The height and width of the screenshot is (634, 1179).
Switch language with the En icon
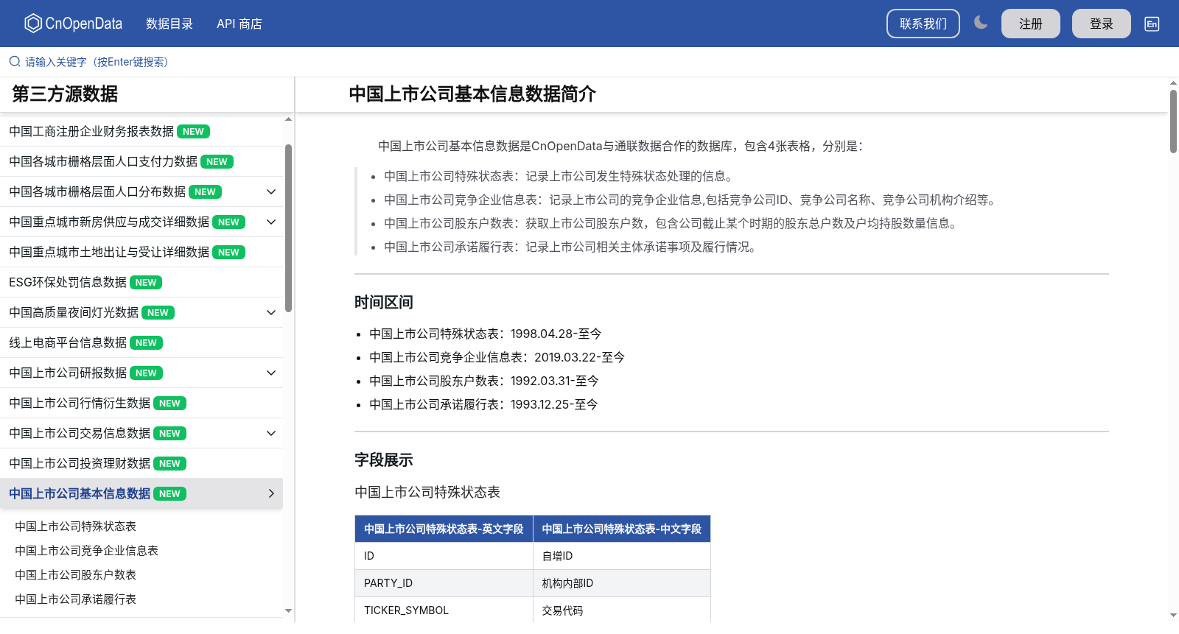click(x=1152, y=24)
